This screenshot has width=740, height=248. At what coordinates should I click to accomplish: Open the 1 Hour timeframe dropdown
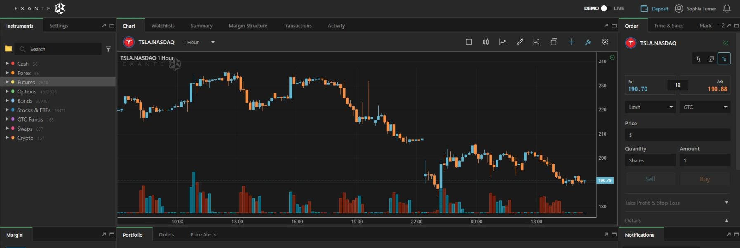(x=199, y=42)
